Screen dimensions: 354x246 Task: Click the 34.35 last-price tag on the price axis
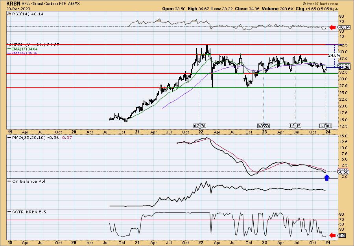click(344, 67)
